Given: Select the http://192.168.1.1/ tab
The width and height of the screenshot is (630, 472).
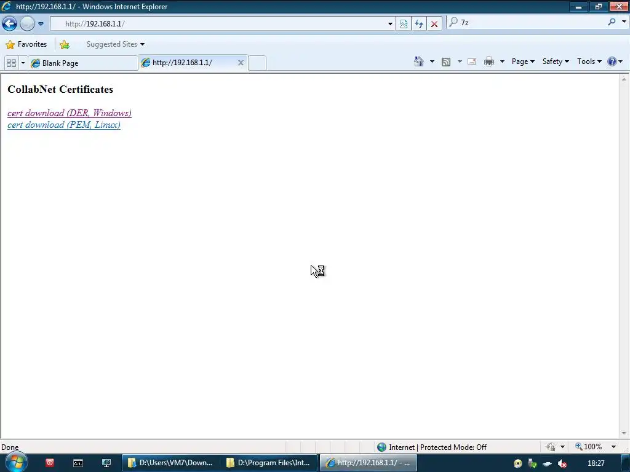Looking at the screenshot, I should pyautogui.click(x=188, y=63).
